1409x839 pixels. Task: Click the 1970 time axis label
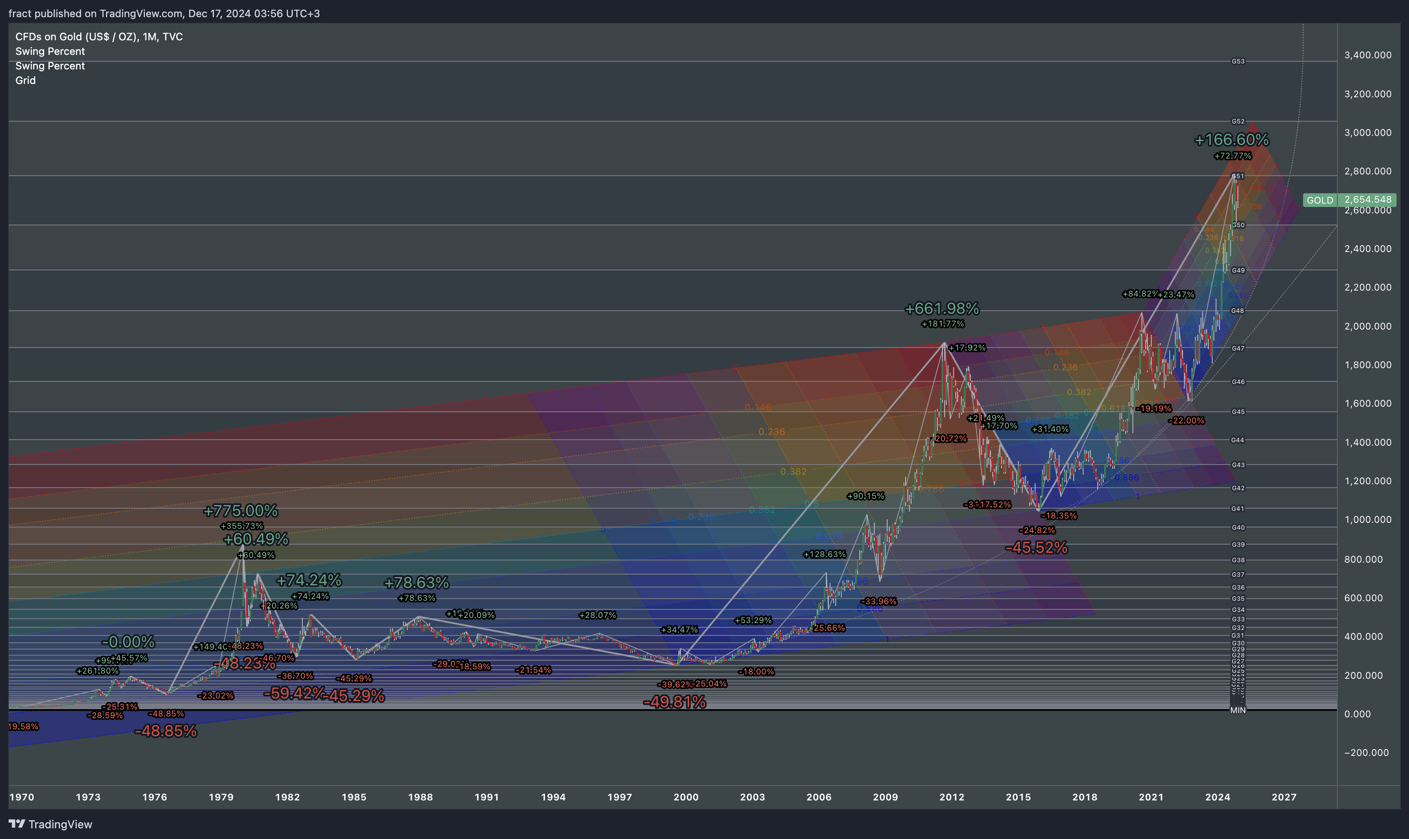[x=21, y=797]
